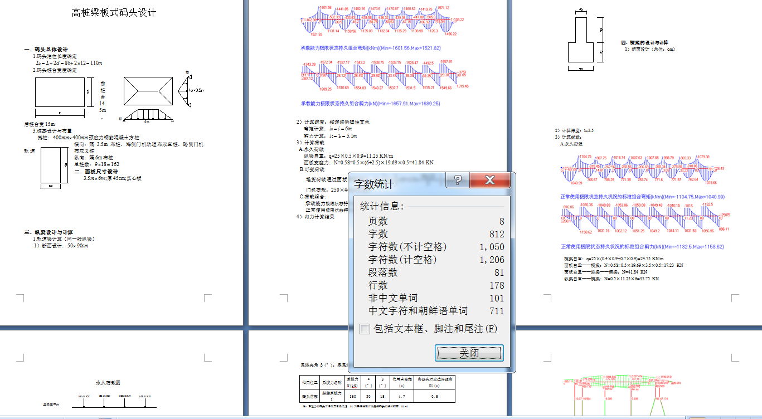Click the line 单桩数: 9×18=162

pos(97,164)
